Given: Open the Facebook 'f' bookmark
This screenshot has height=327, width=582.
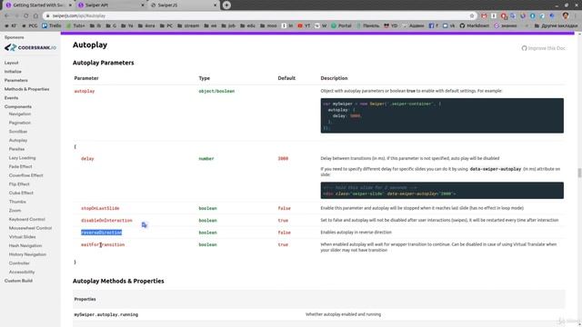Looking at the screenshot, I should (433, 26).
